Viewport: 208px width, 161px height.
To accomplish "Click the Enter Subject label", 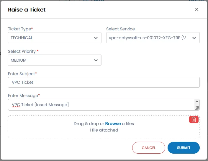I will tap(22, 74).
